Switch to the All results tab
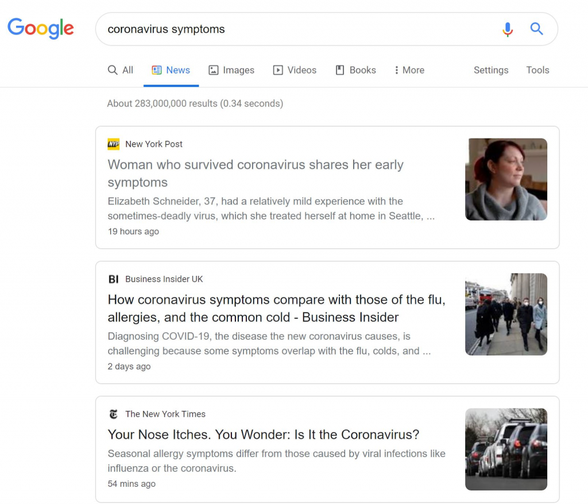The height and width of the screenshot is (504, 588). coord(120,70)
